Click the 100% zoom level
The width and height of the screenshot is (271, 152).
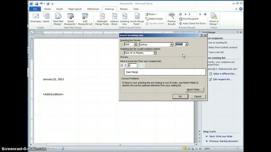(207, 149)
